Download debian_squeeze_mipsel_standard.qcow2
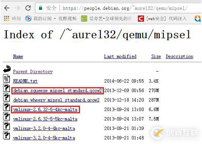The image size is (202, 144). pyautogui.click(x=58, y=91)
